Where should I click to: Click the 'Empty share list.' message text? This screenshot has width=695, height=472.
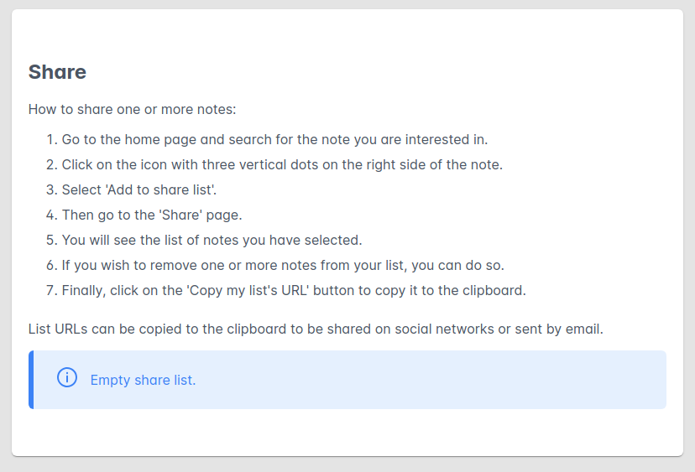click(143, 380)
